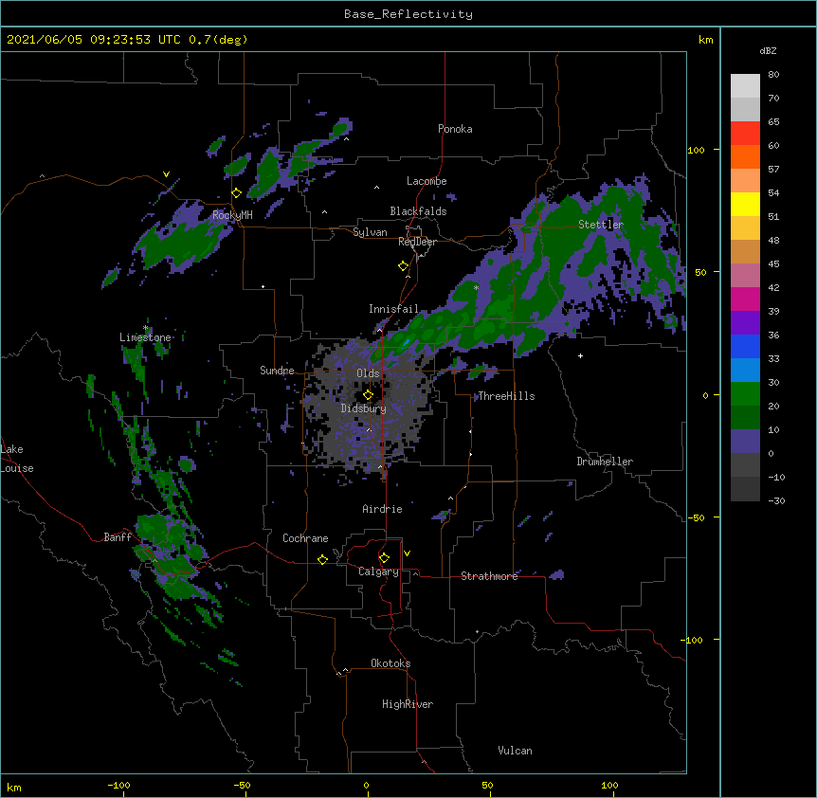Pick the royal blue 33-36 dBZ swatch
The image size is (817, 798).
(x=745, y=346)
